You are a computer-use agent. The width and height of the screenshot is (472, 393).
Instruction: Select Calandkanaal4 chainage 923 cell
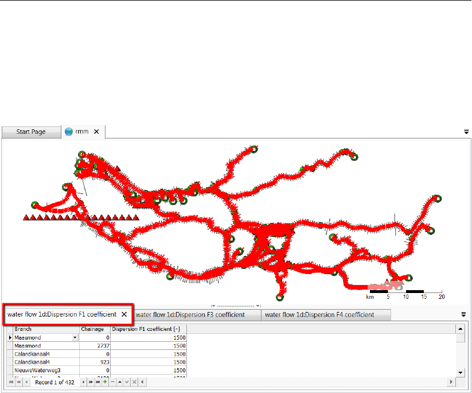pyautogui.click(x=95, y=362)
